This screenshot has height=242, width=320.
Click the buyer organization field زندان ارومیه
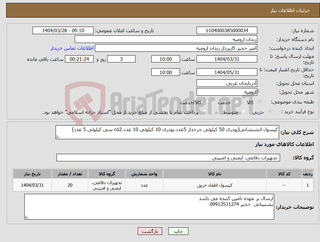pyautogui.click(x=166, y=39)
